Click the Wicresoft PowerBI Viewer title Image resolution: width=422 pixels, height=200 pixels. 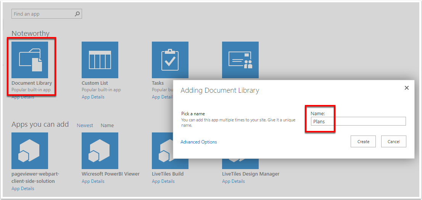[x=111, y=174]
